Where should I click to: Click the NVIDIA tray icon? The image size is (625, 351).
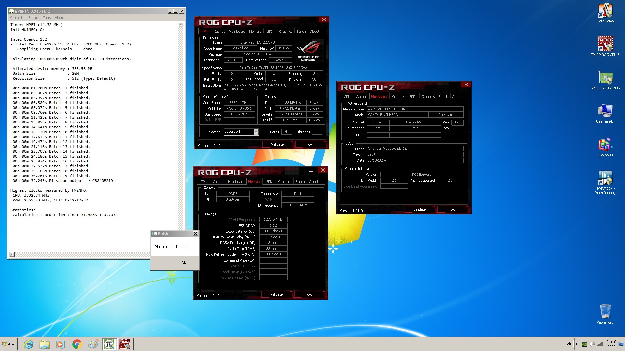click(584, 344)
